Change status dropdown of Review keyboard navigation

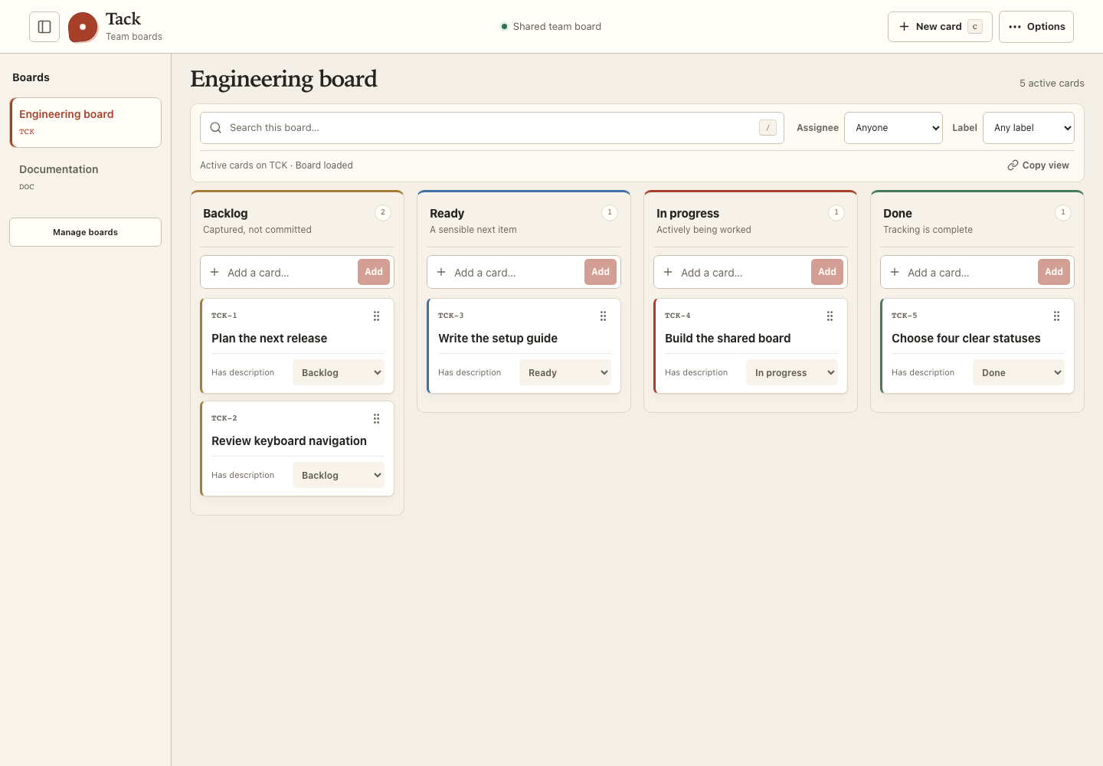[x=339, y=476]
